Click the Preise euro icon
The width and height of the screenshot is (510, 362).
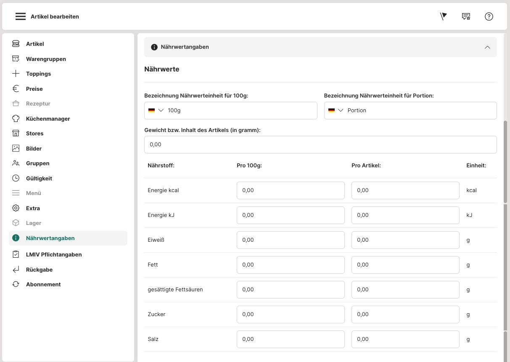point(16,89)
